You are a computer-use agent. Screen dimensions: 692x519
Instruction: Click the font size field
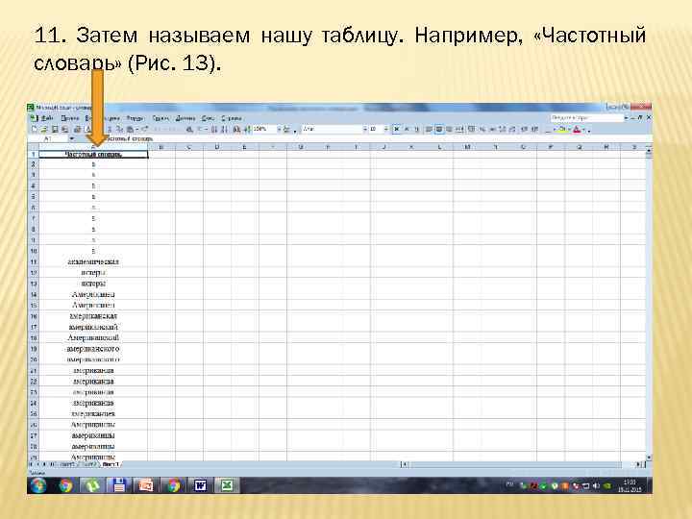376,129
